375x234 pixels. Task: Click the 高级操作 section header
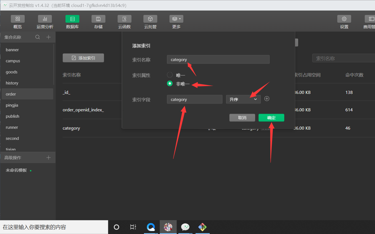coord(13,158)
